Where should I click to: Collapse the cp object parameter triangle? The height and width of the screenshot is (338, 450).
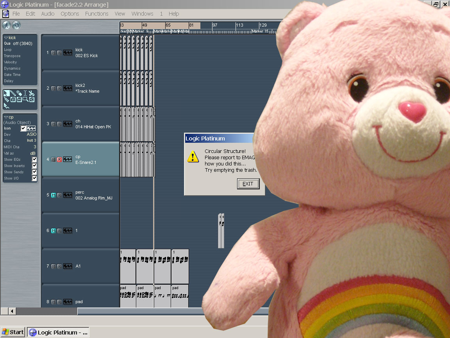(6, 117)
